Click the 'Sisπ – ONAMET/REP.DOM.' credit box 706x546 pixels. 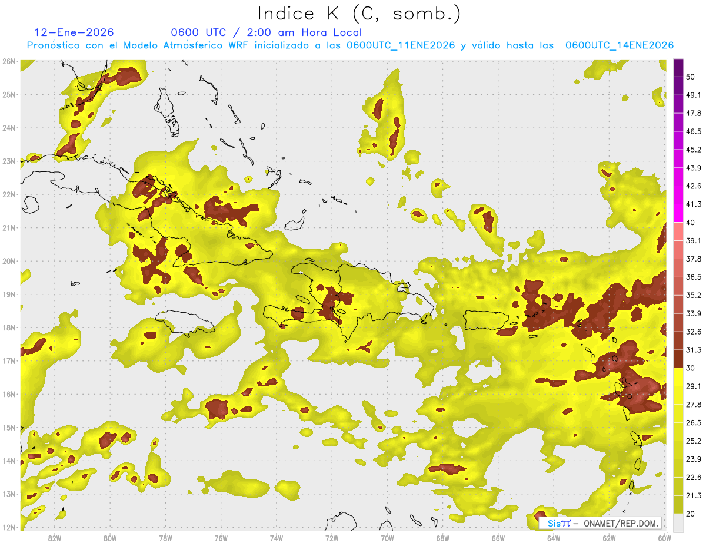[x=600, y=523]
